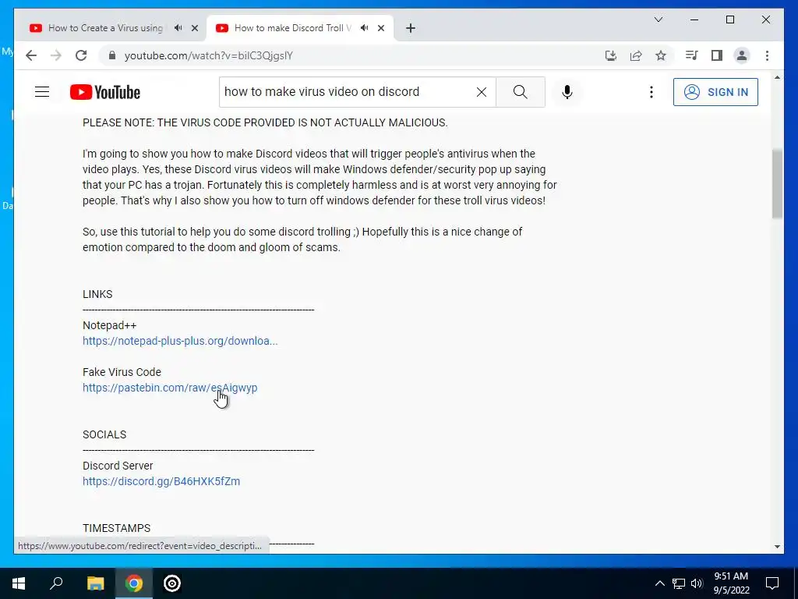Click the page vertical scrollbar thumb

pos(777,184)
